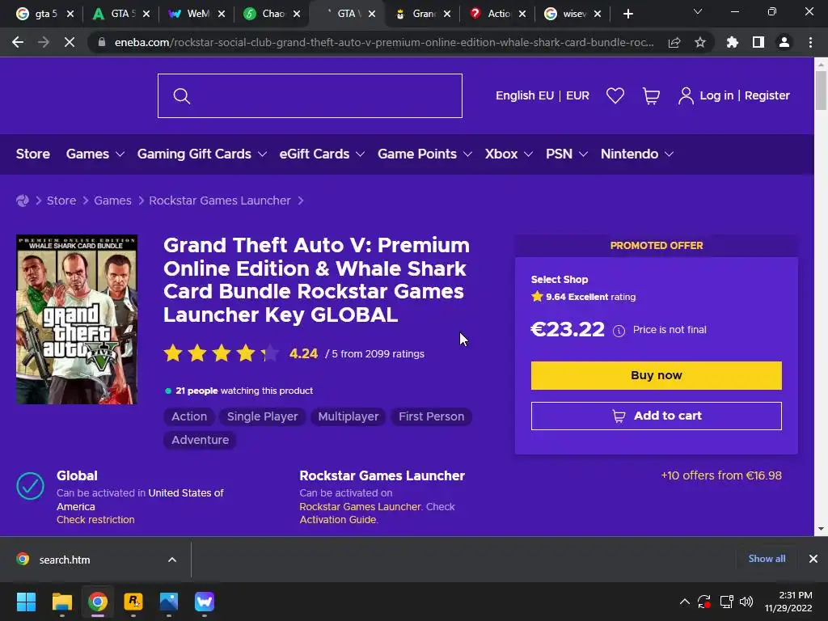
Task: Open the shopping cart icon in header
Action: coord(651,95)
